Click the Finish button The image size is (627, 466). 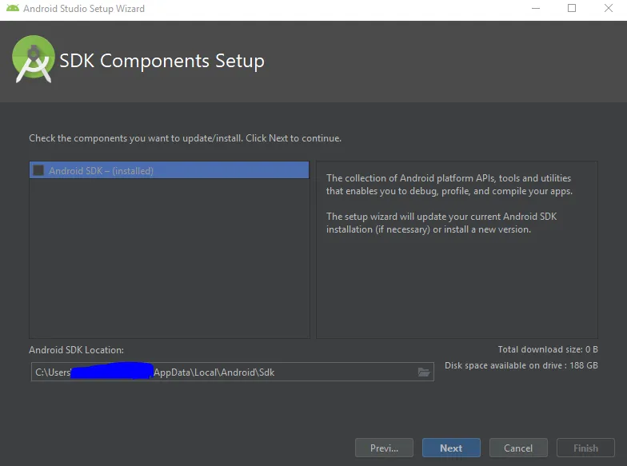click(x=585, y=448)
